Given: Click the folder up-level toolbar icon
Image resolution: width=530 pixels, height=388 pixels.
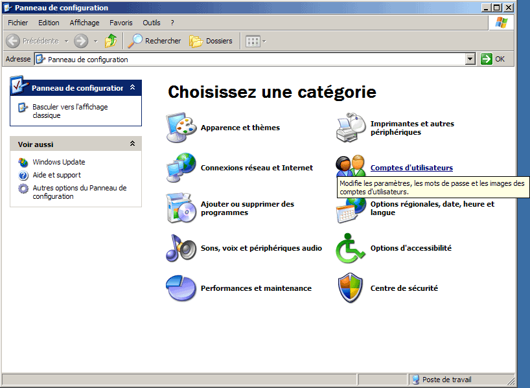Looking at the screenshot, I should pos(111,41).
